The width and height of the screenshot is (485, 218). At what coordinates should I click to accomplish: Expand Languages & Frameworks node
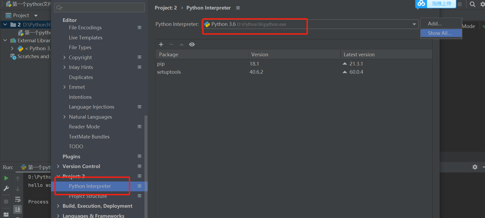58,216
